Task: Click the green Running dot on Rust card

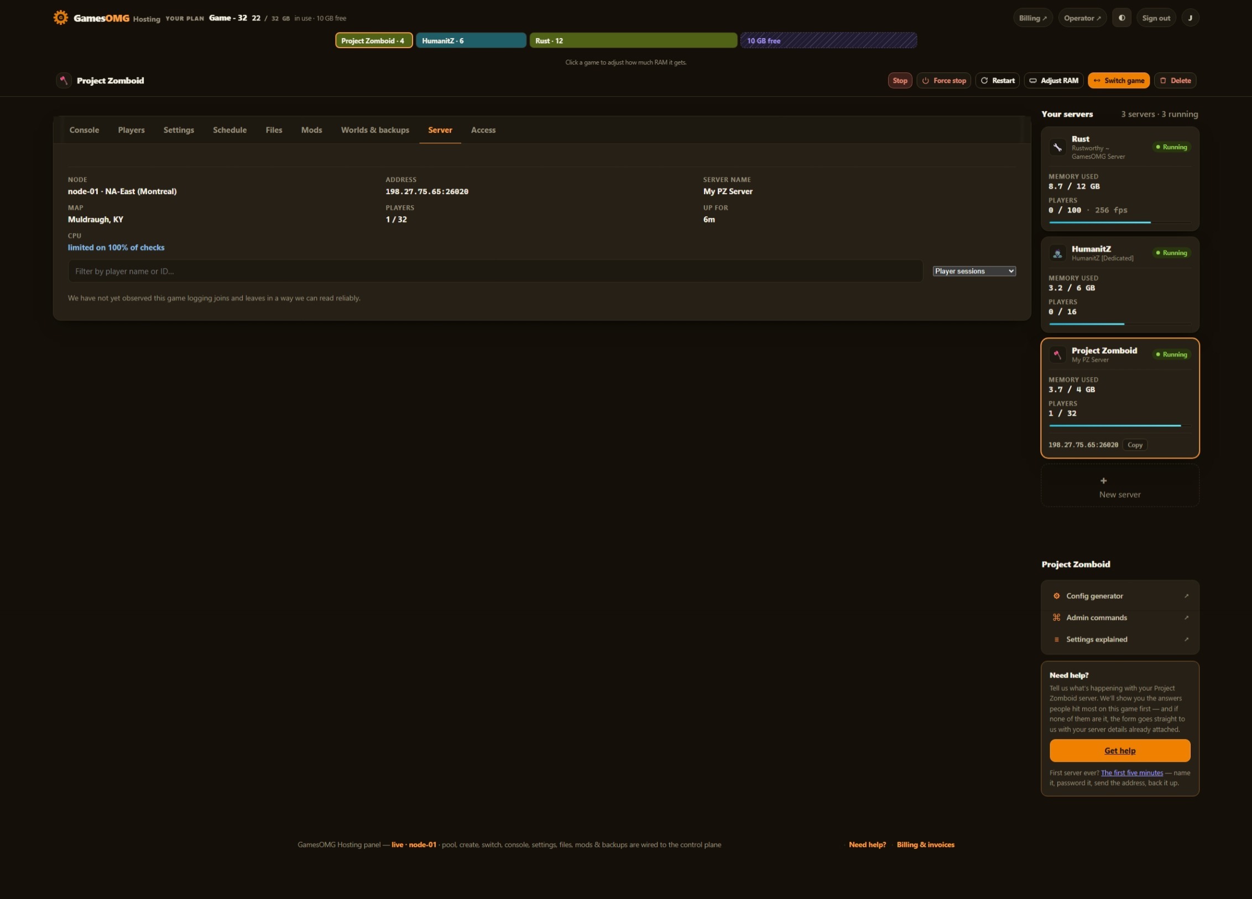Action: point(1157,147)
